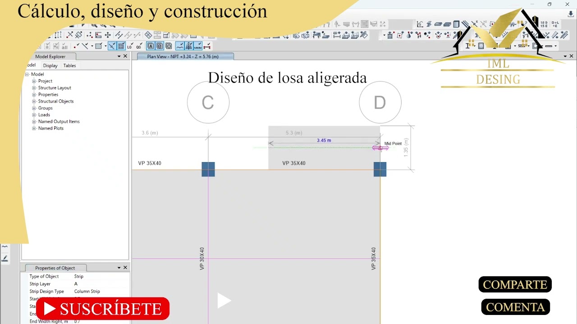Open the Plan View window dropdown arrow
577x324 pixels.
(565, 56)
